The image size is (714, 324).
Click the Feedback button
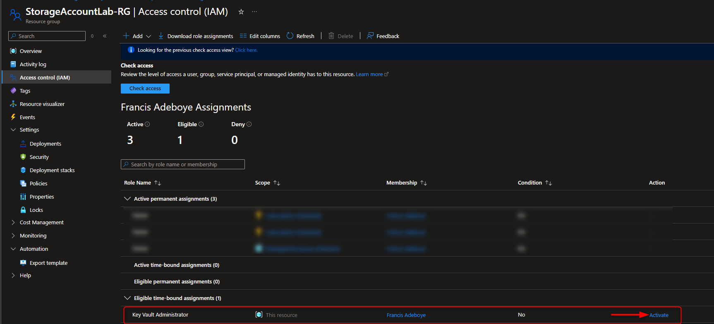(383, 36)
